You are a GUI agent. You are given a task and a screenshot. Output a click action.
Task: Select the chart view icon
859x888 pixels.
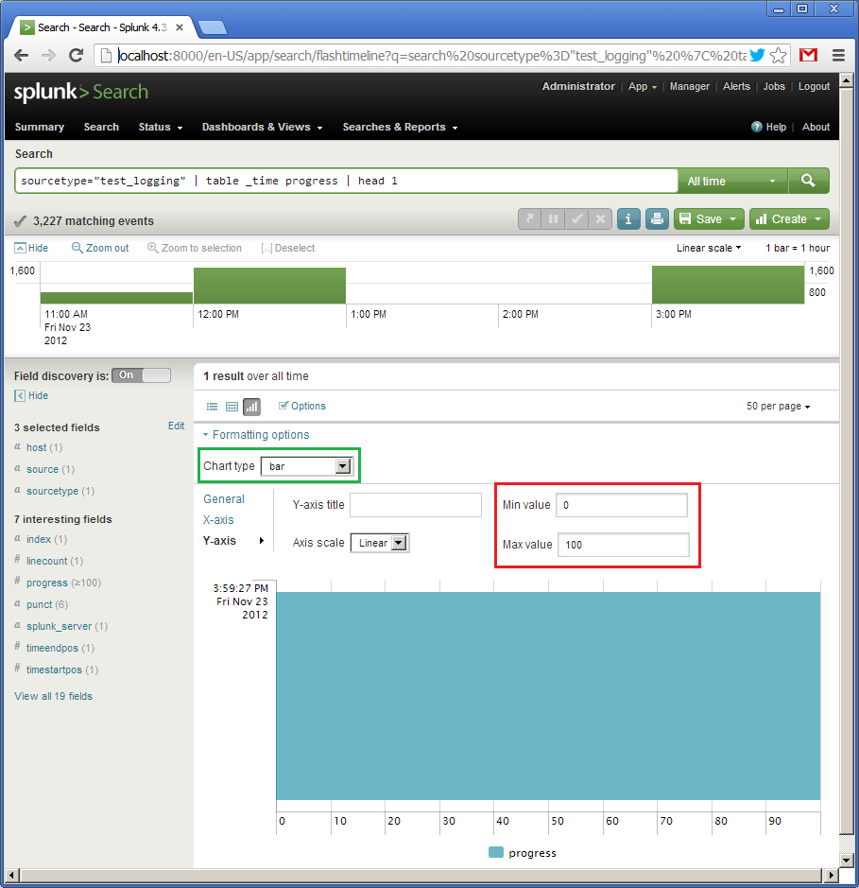click(251, 406)
